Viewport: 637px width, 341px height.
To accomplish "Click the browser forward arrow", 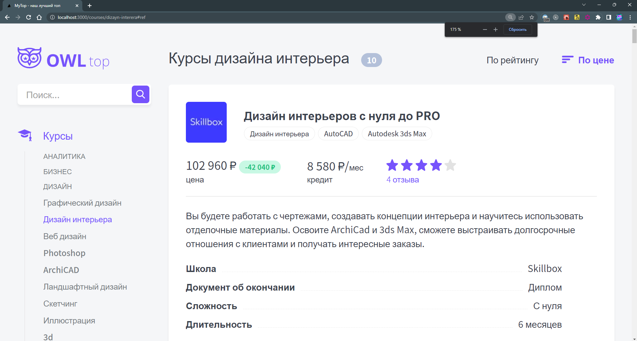I will [x=18, y=17].
